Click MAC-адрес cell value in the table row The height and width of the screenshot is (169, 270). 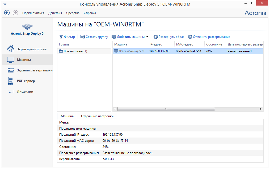coord(189,51)
